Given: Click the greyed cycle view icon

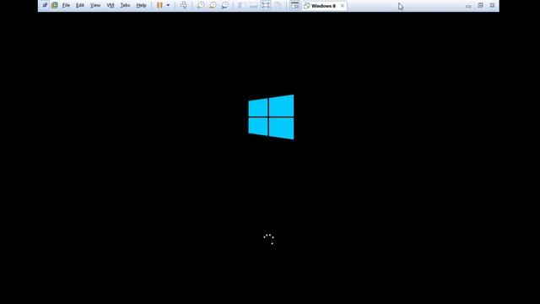Looking at the screenshot, I should 278,5.
